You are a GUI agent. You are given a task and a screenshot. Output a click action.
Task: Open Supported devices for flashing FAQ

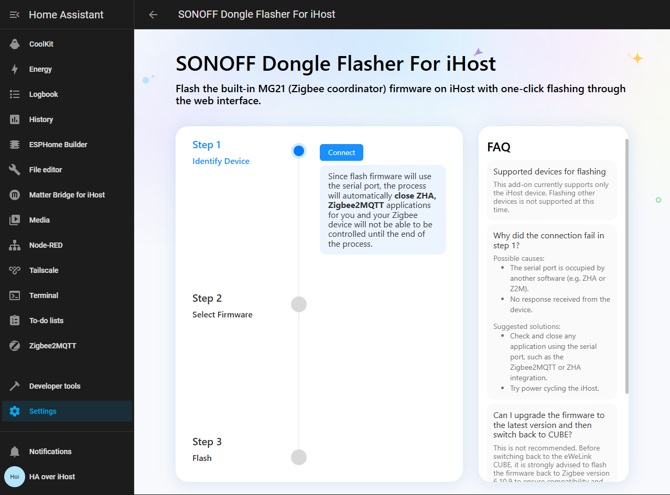tap(552, 190)
